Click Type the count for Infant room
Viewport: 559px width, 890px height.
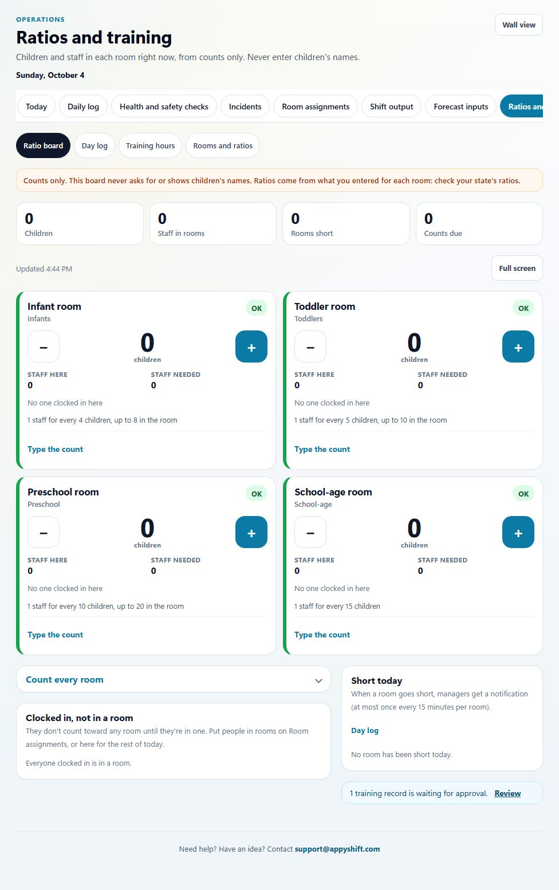click(56, 449)
